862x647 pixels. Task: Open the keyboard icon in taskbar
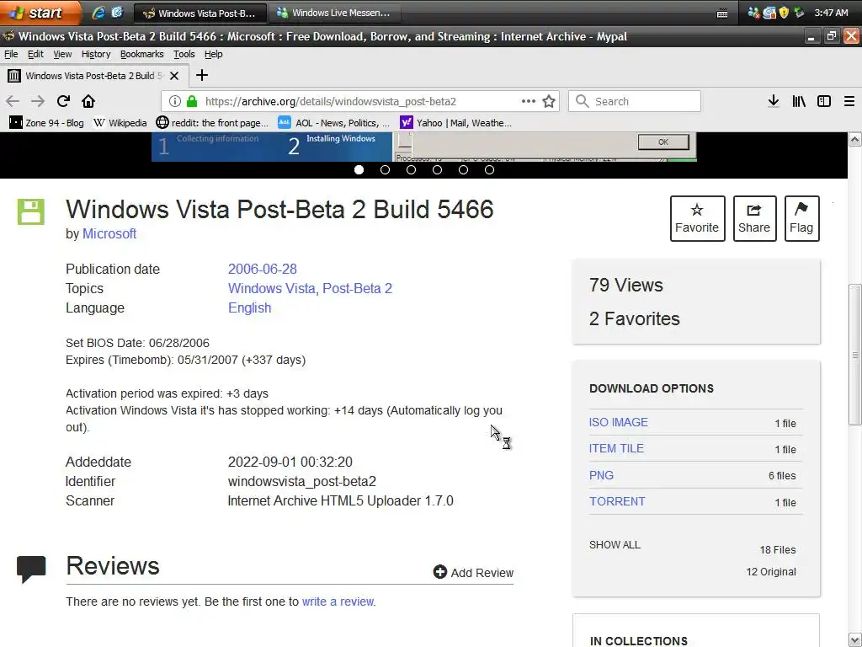point(722,13)
